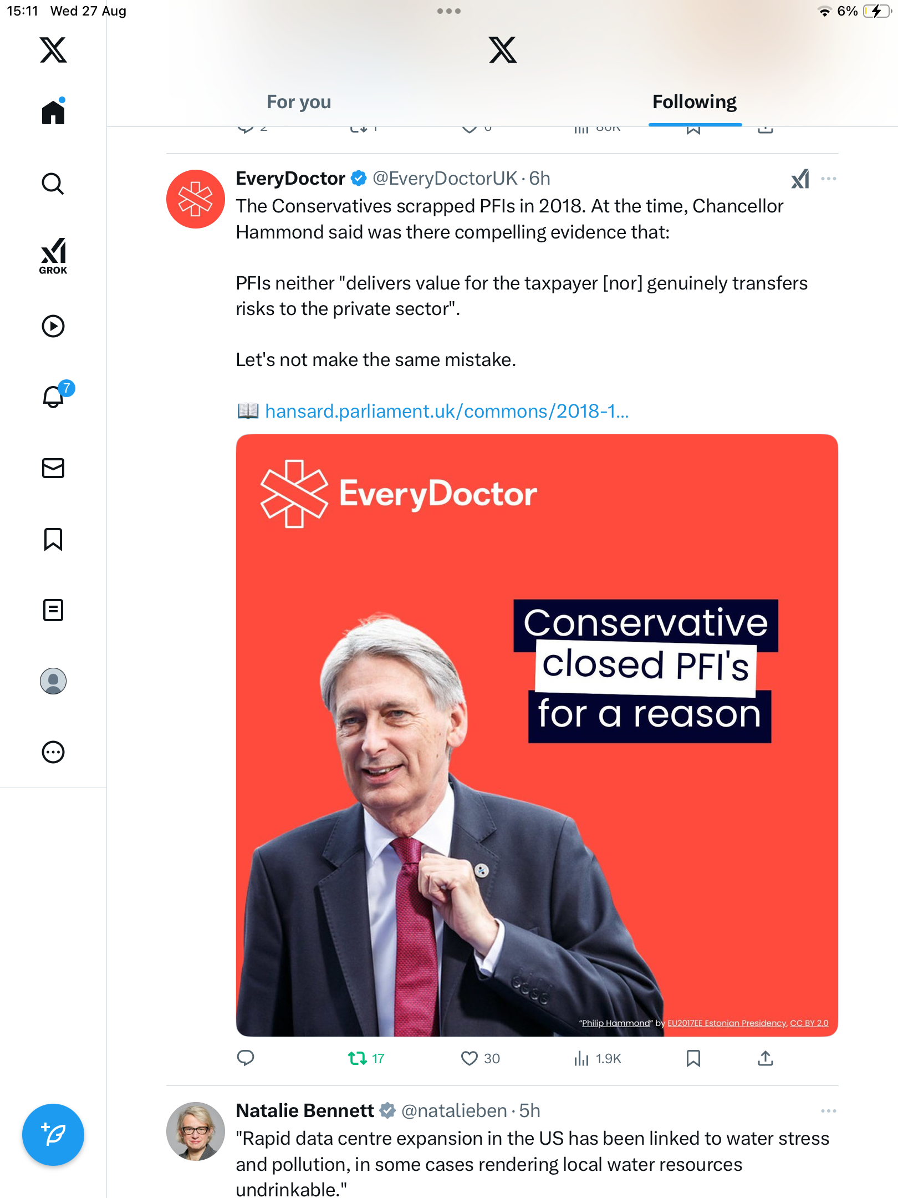The image size is (898, 1198).
Task: Open more options on Natalie Bennett post
Action: (x=829, y=1111)
